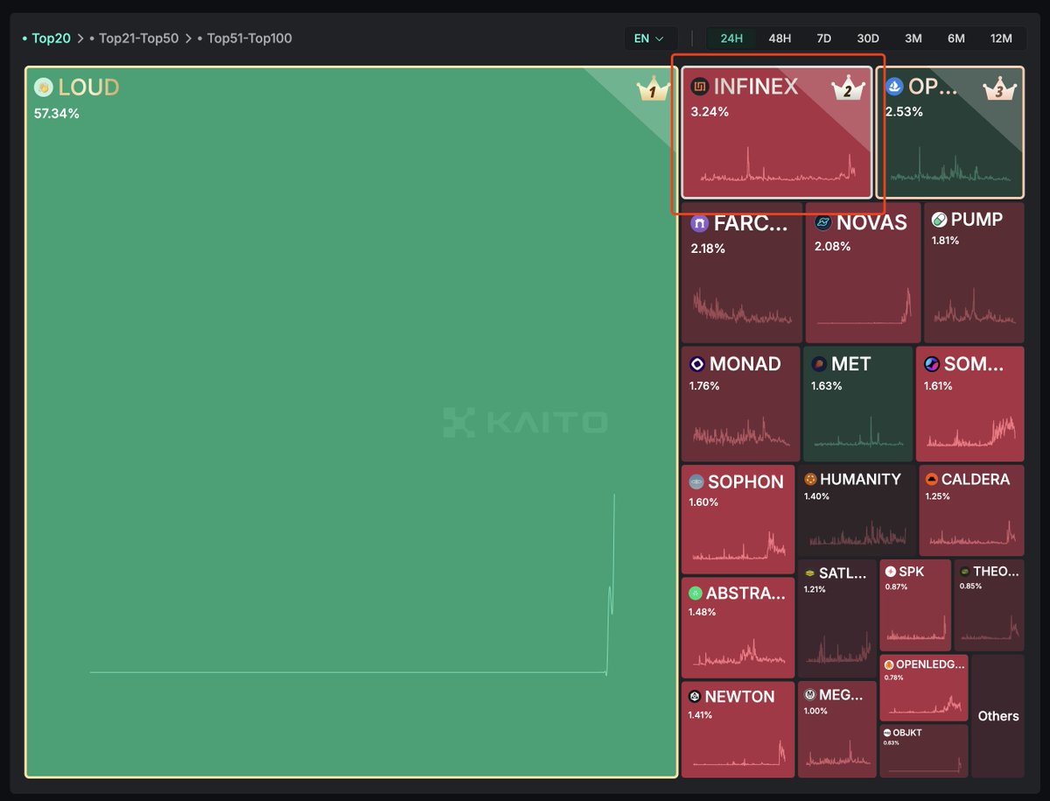The width and height of the screenshot is (1050, 801).
Task: Switch to the 12M time range
Action: 1001,39
